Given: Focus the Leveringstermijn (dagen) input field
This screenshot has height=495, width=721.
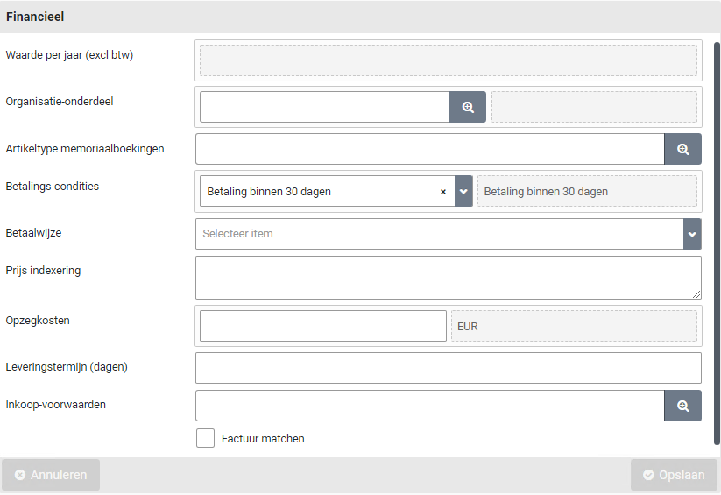Looking at the screenshot, I should [x=448, y=368].
